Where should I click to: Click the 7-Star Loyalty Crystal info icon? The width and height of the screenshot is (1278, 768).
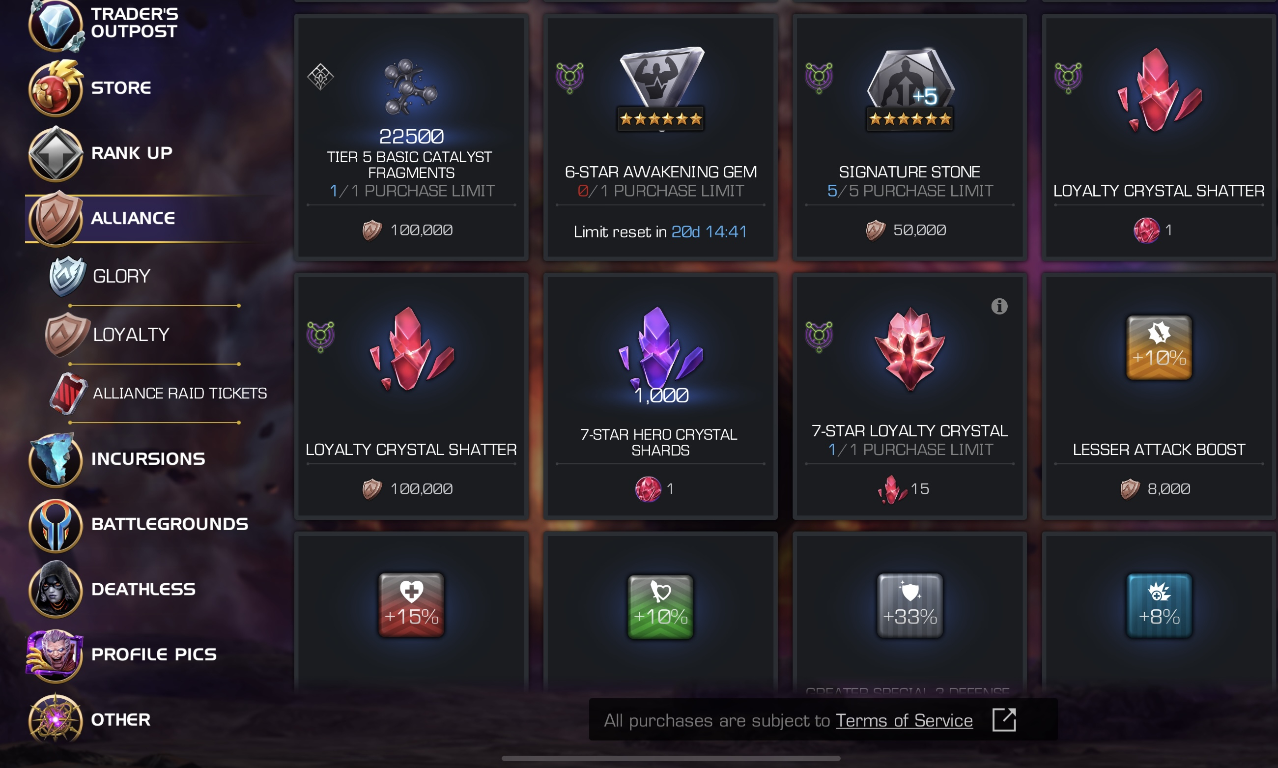[x=999, y=307]
